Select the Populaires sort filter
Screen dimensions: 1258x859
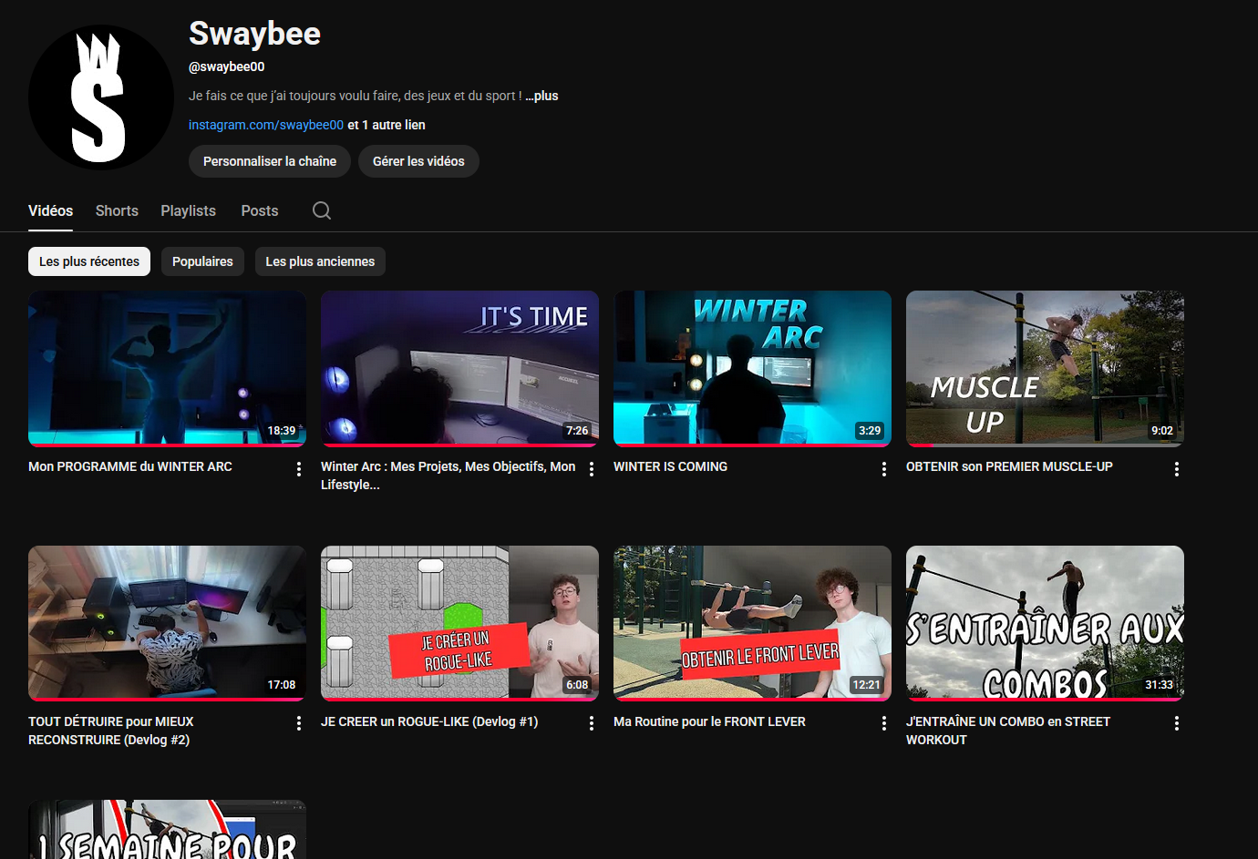pos(202,261)
